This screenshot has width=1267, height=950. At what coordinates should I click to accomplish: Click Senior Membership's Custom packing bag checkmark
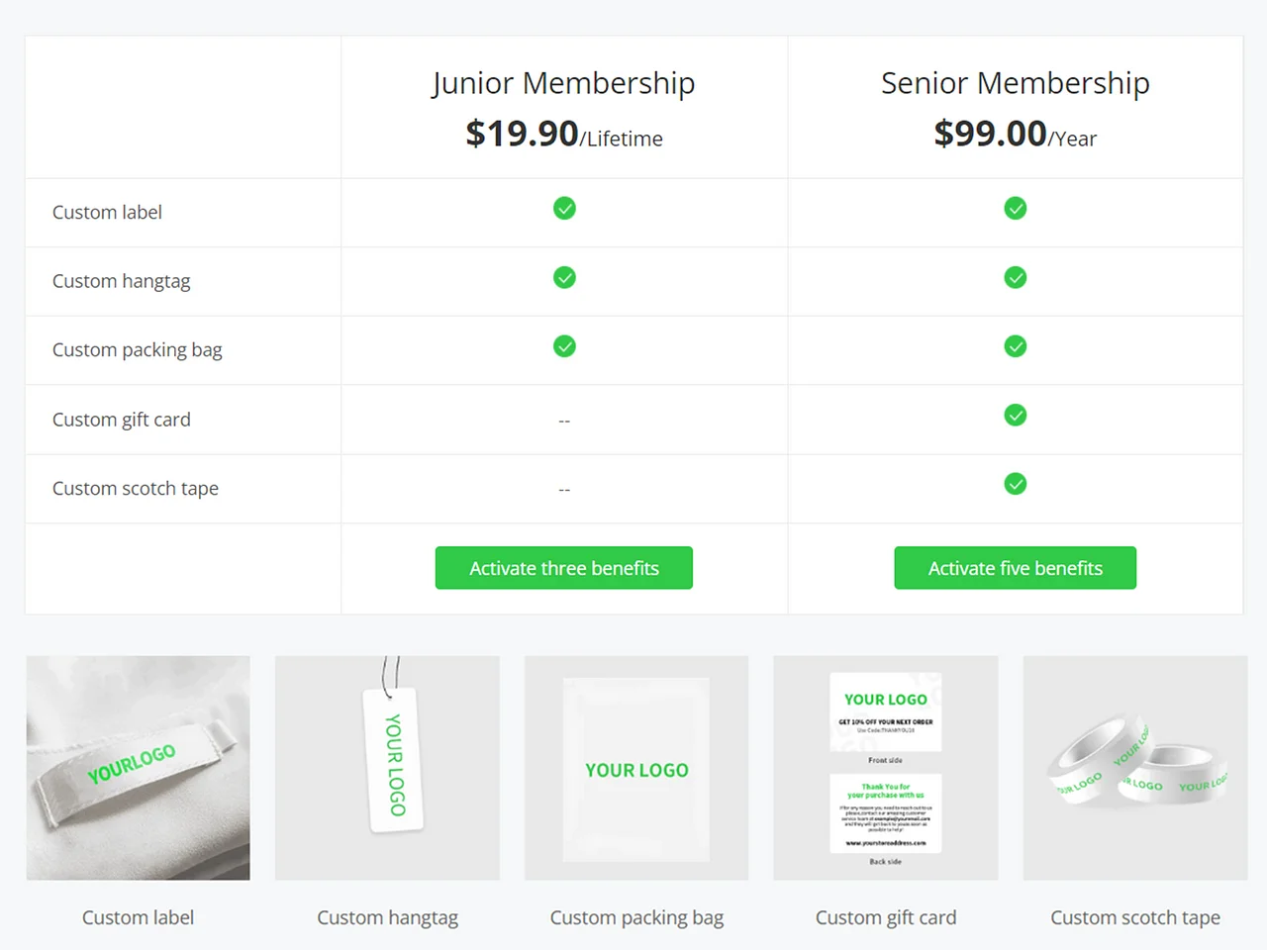coord(1016,346)
